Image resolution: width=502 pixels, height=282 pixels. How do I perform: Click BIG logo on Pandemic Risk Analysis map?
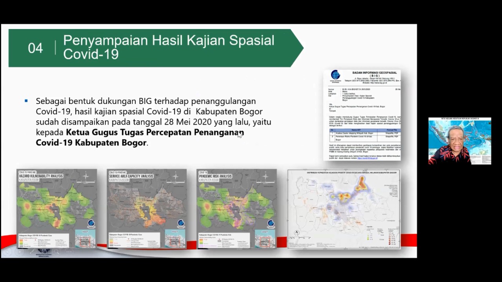(x=271, y=224)
